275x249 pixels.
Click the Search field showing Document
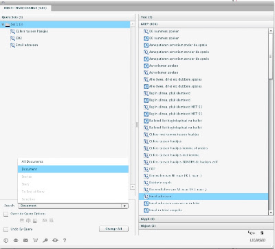click(x=73, y=206)
